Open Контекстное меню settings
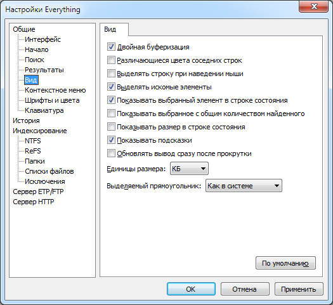 [x=55, y=90]
